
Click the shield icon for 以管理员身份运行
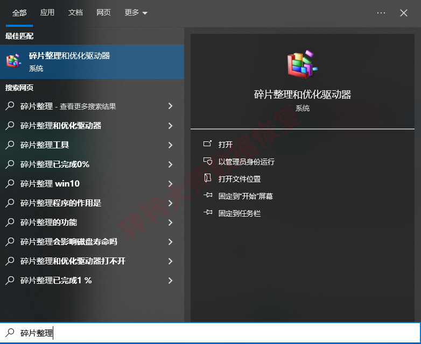pos(208,161)
